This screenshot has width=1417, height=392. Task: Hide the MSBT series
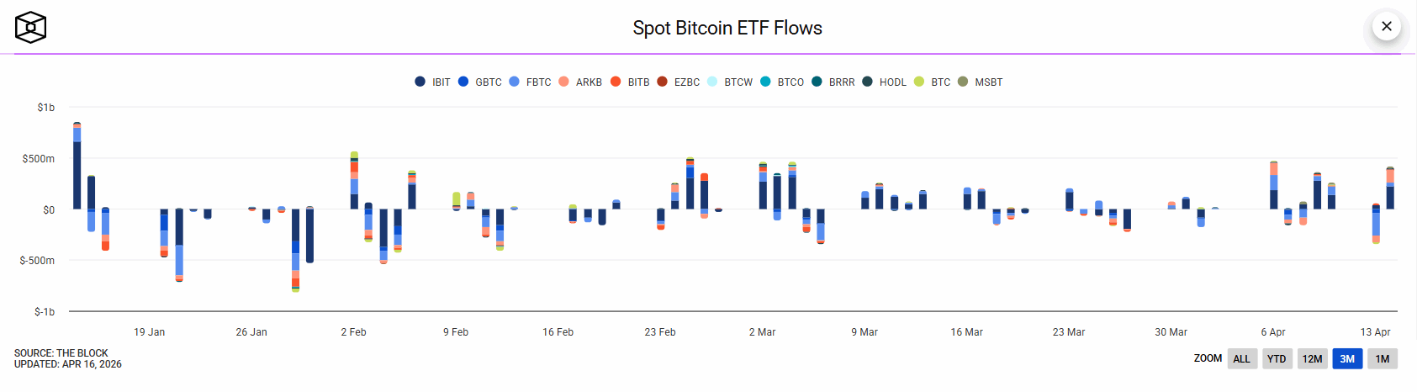click(980, 82)
